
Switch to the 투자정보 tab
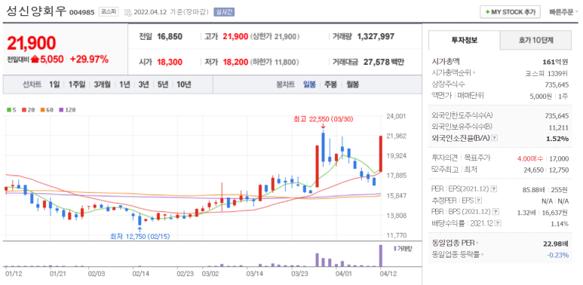tap(465, 40)
